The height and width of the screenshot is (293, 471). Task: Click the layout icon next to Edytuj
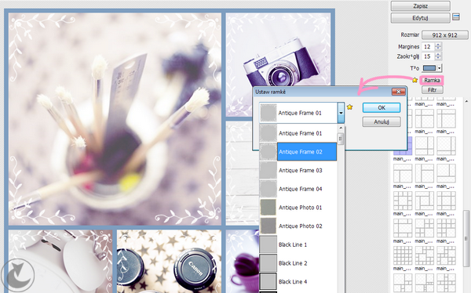click(x=456, y=16)
